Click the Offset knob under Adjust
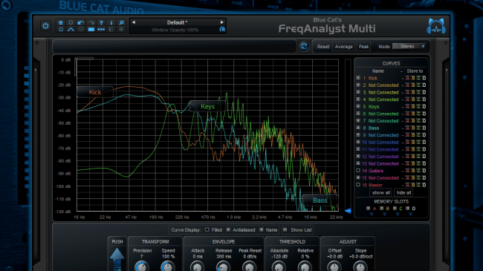Viewport: 483px width, 271px height. 334,267
